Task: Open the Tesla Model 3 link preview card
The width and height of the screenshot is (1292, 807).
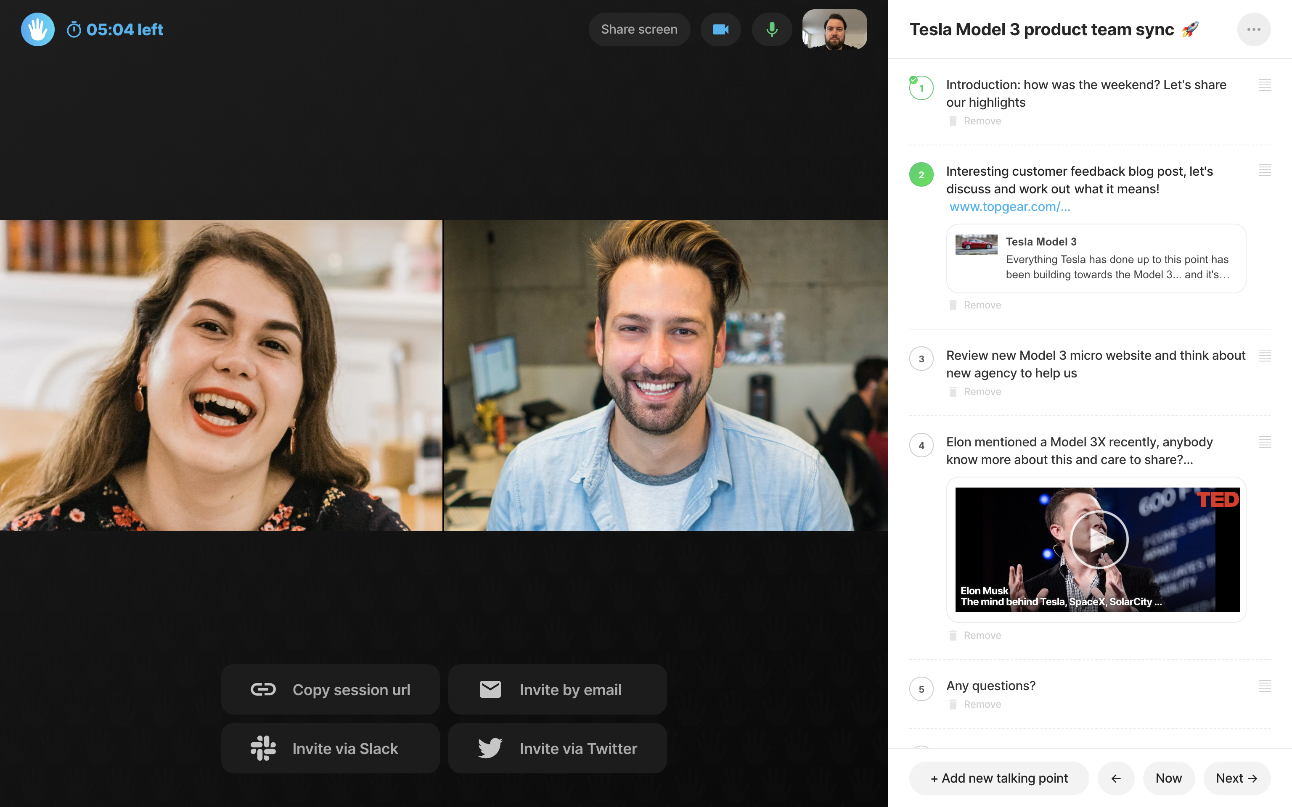Action: click(1096, 258)
